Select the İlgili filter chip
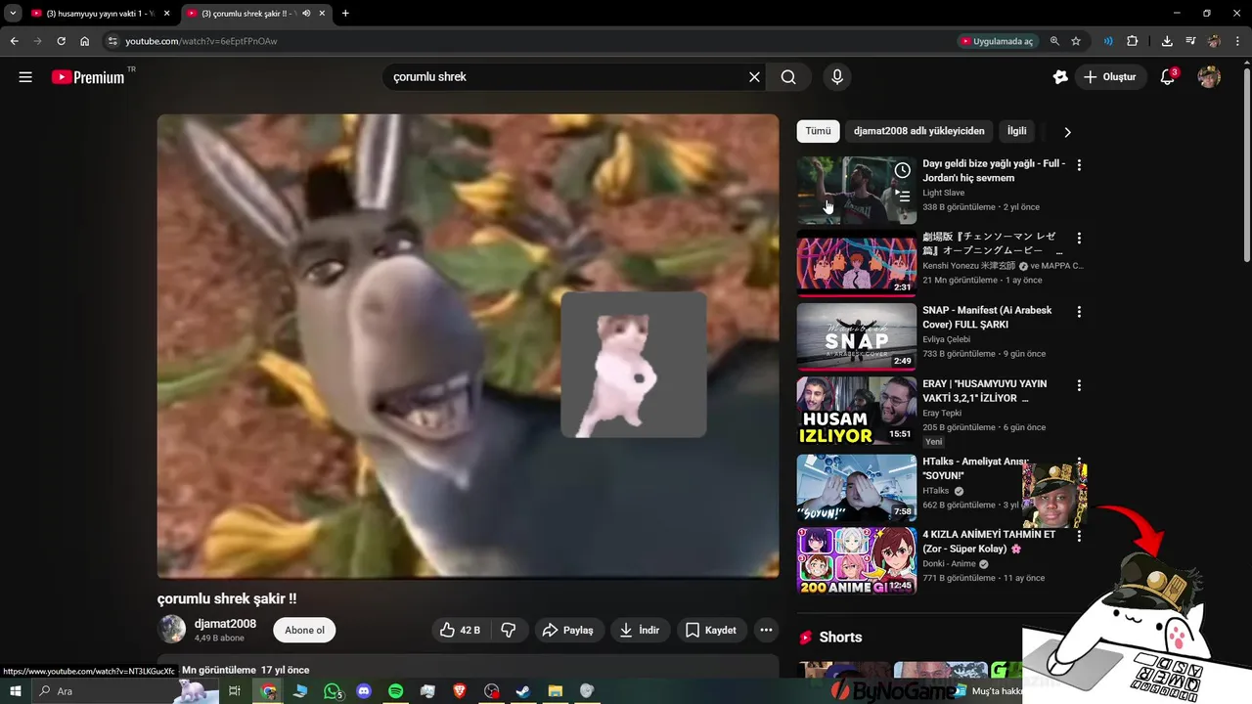This screenshot has width=1252, height=704. coord(1017,131)
